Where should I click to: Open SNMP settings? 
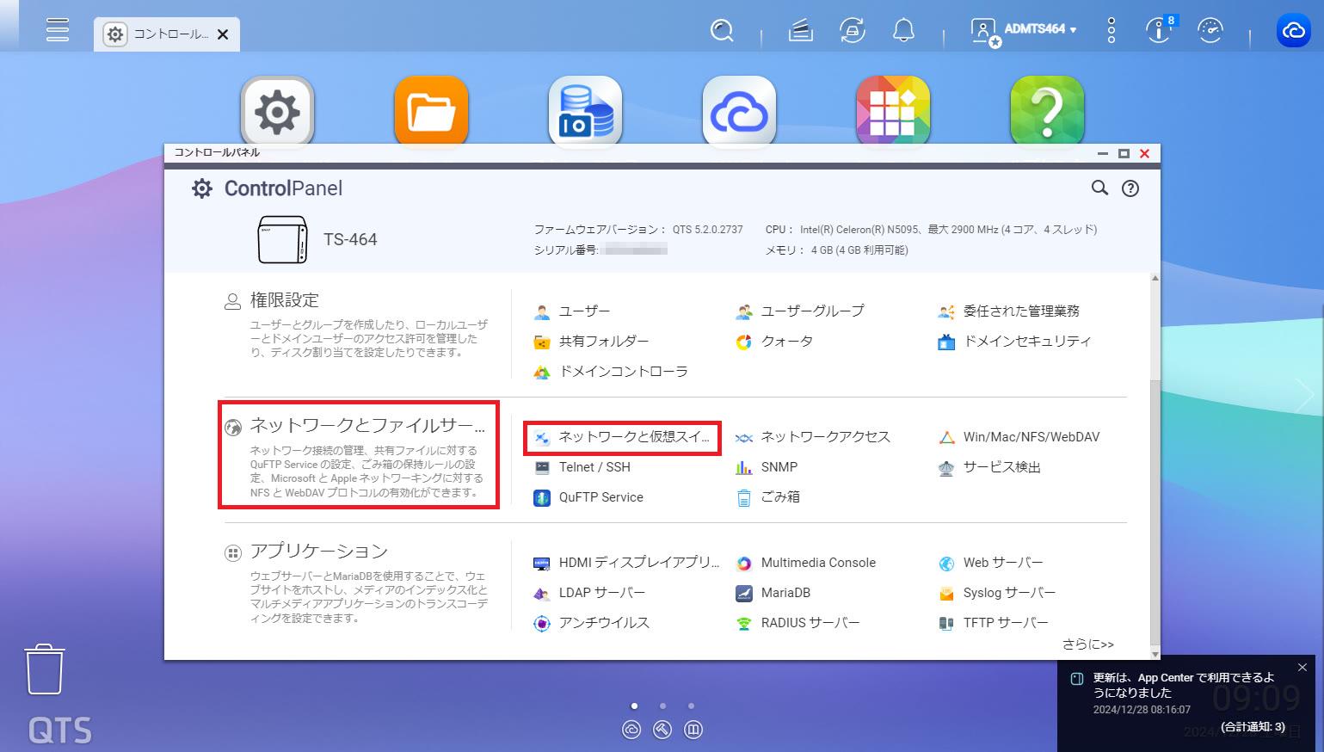pyautogui.click(x=767, y=467)
